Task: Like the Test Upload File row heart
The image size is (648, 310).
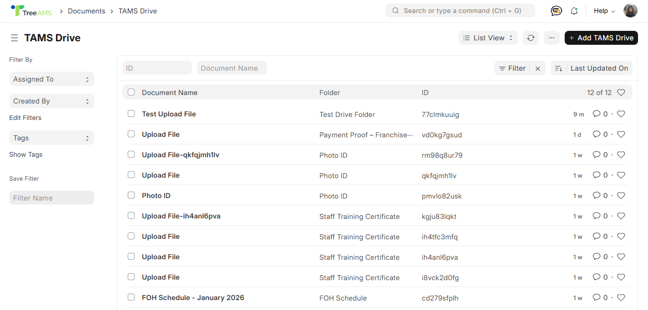Action: 621,114
